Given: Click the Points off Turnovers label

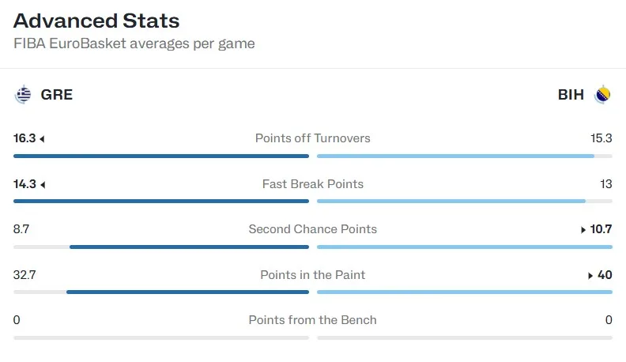Looking at the screenshot, I should tap(312, 138).
